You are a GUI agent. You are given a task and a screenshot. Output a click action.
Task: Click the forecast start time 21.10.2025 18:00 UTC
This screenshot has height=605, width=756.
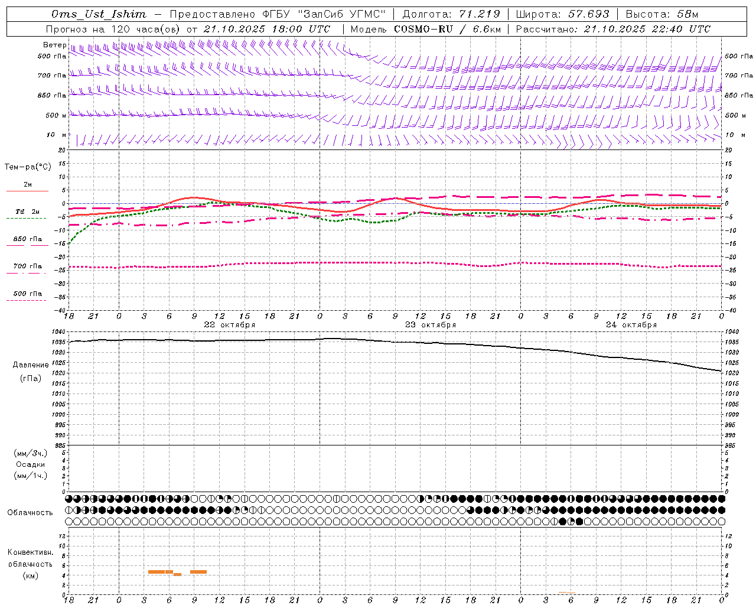[x=266, y=29]
